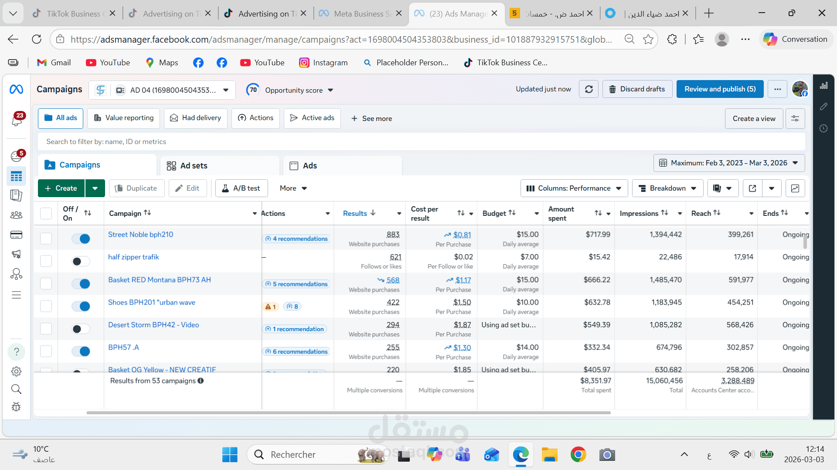The height and width of the screenshot is (470, 837).
Task: Turn off Street Noble bph210 campaign toggle
Action: [81, 238]
